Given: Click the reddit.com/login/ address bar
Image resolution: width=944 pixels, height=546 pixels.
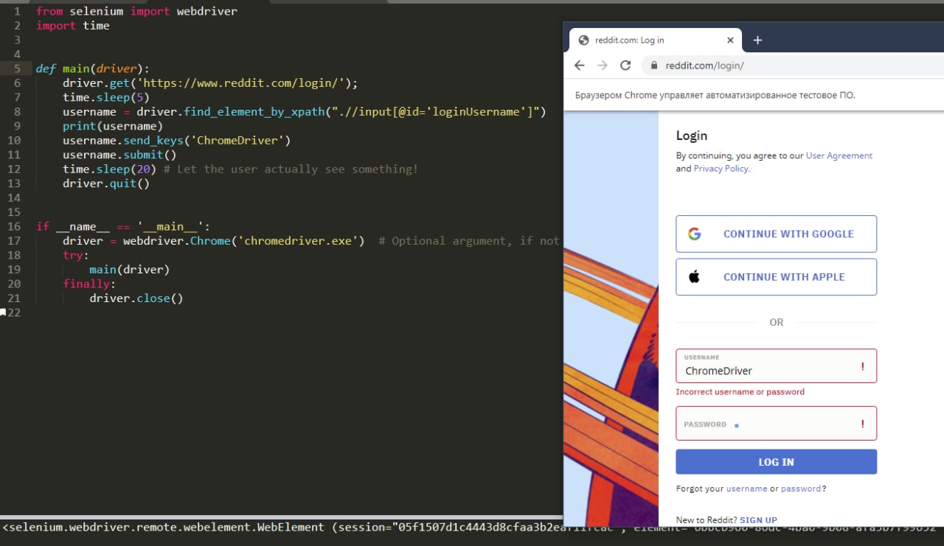Looking at the screenshot, I should [x=793, y=66].
